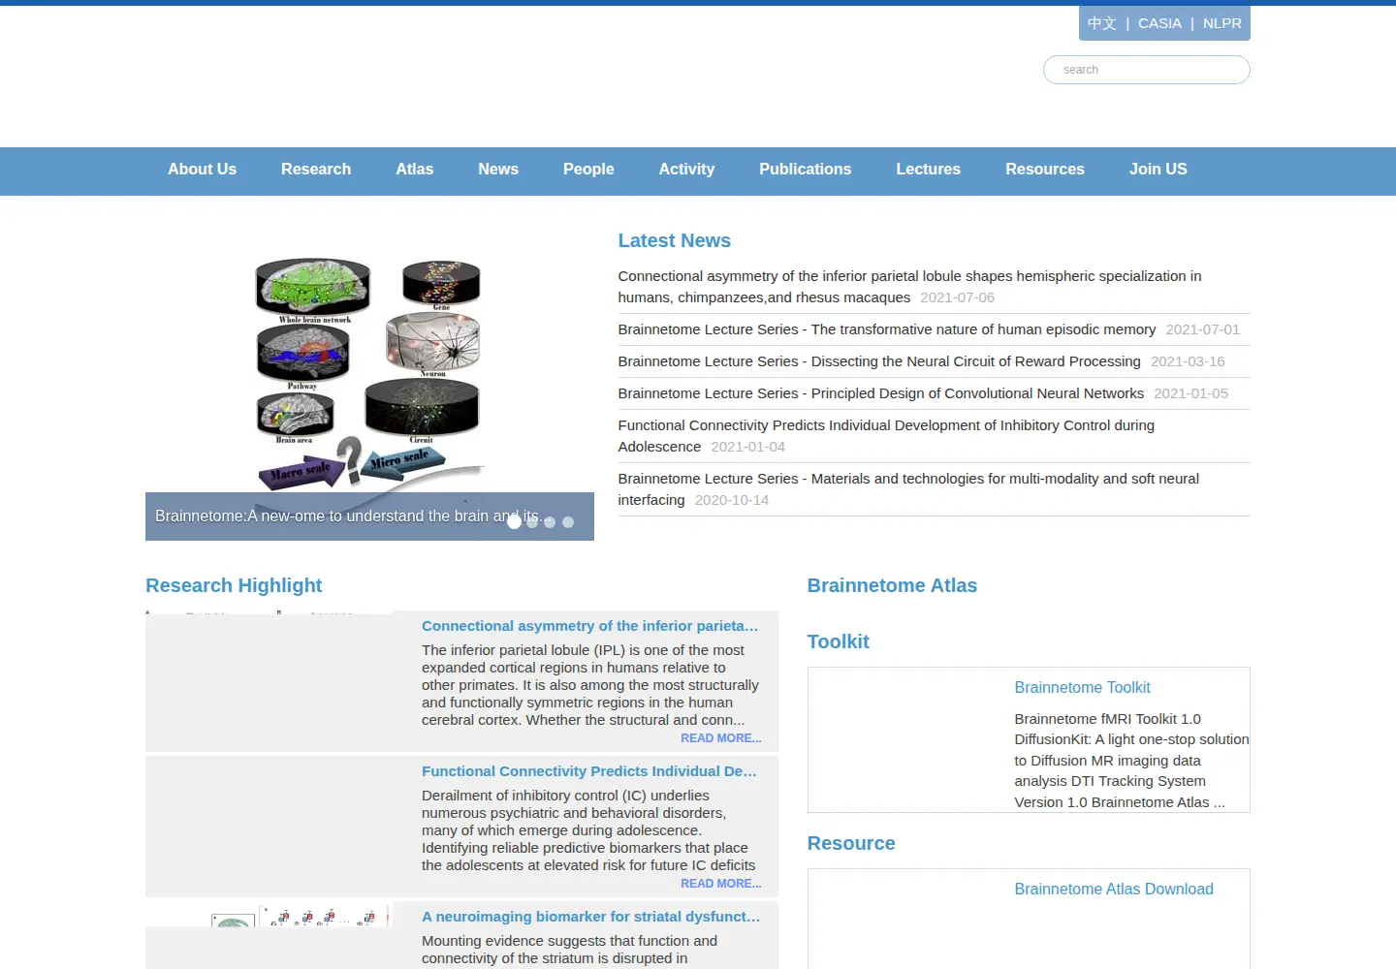
Task: Open the Reward Processing lecture news item
Action: [878, 361]
